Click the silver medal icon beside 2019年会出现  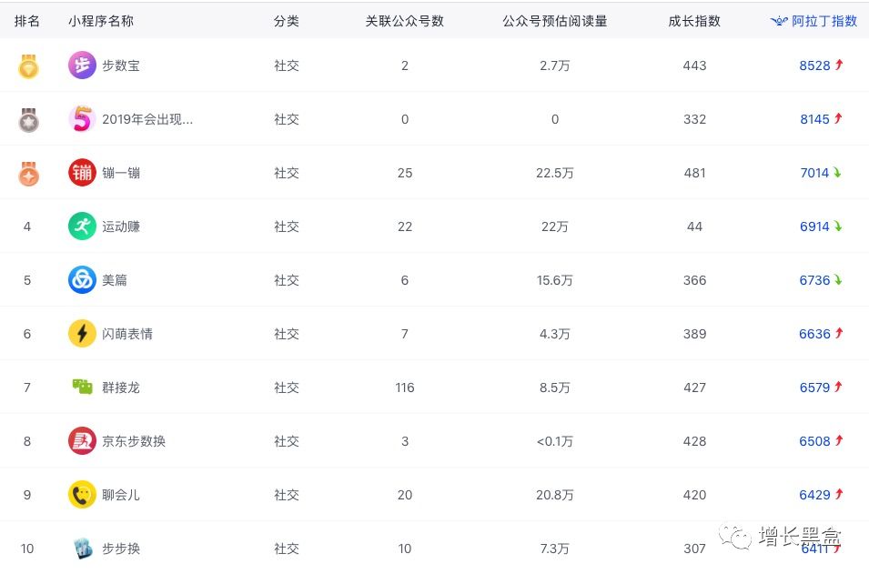28,118
